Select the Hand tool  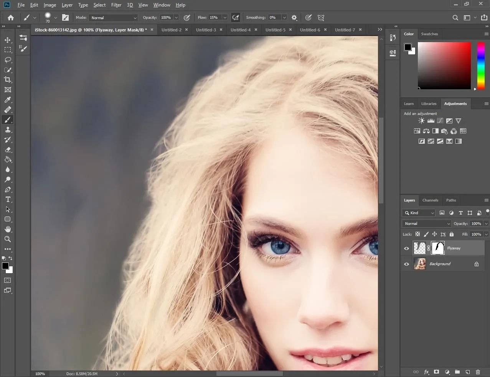point(8,229)
